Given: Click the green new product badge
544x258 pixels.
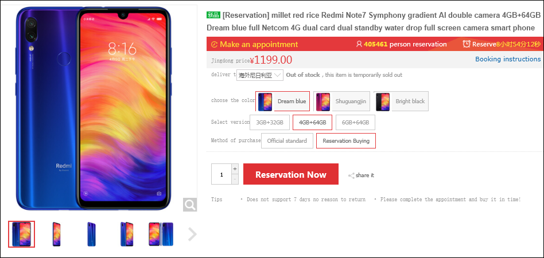Looking at the screenshot, I should [x=213, y=15].
